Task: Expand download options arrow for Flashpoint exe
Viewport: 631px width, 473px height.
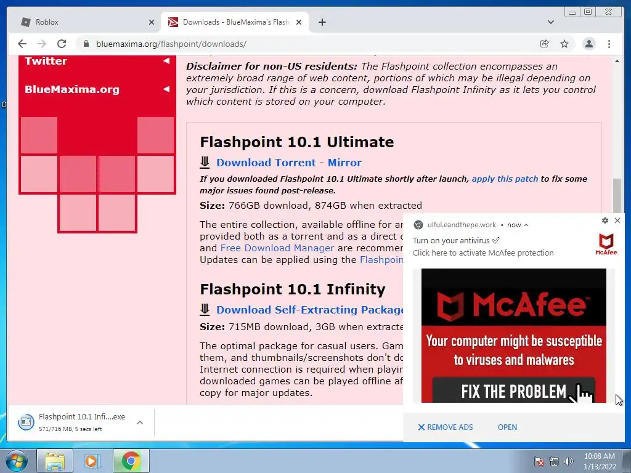Action: pyautogui.click(x=140, y=422)
